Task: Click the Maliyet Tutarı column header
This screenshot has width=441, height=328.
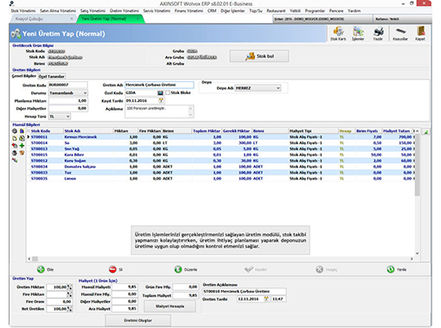Action: pyautogui.click(x=397, y=131)
